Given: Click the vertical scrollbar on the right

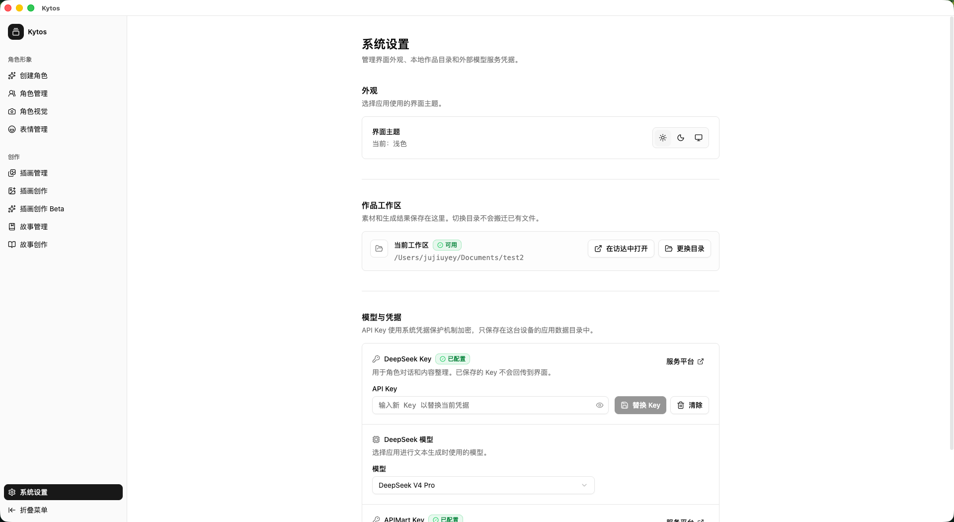Looking at the screenshot, I should point(952,234).
